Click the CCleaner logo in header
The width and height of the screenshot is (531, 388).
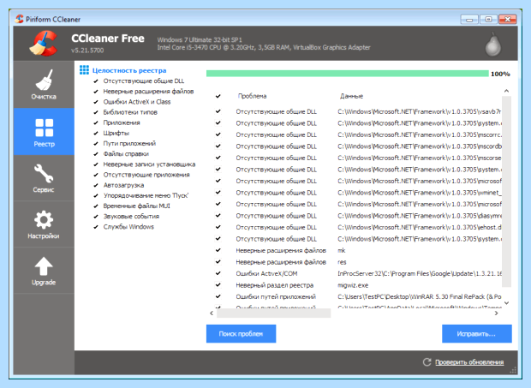point(44,44)
